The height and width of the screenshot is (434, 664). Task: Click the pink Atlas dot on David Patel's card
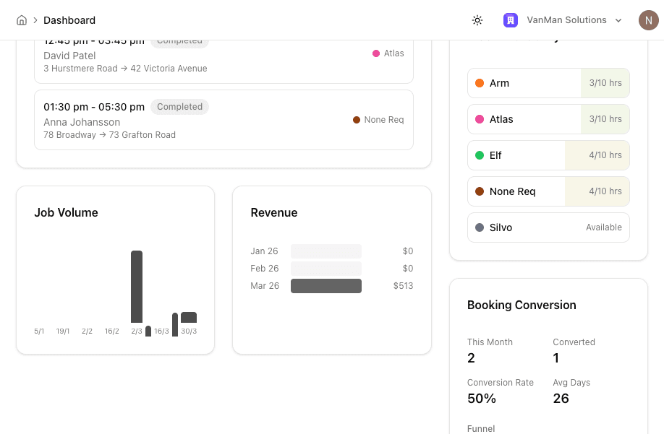[x=376, y=53]
